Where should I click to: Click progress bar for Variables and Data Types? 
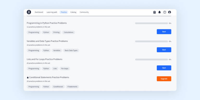coord(152,42)
